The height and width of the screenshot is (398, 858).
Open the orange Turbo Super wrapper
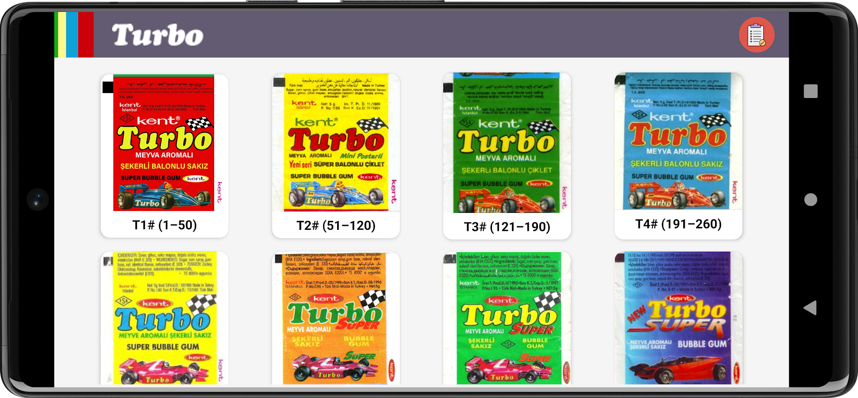(336, 318)
